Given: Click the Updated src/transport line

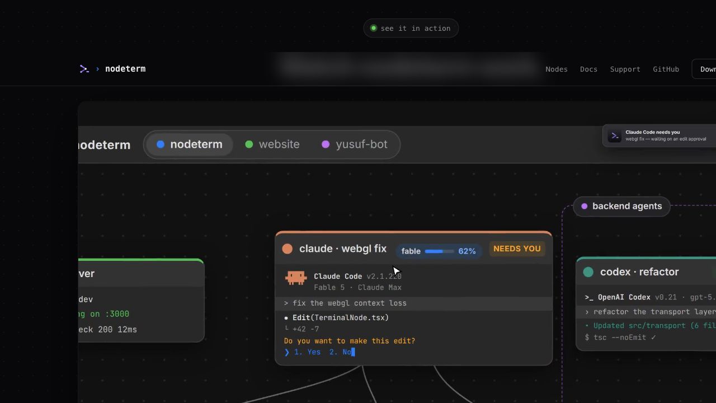Looking at the screenshot, I should click(x=650, y=326).
